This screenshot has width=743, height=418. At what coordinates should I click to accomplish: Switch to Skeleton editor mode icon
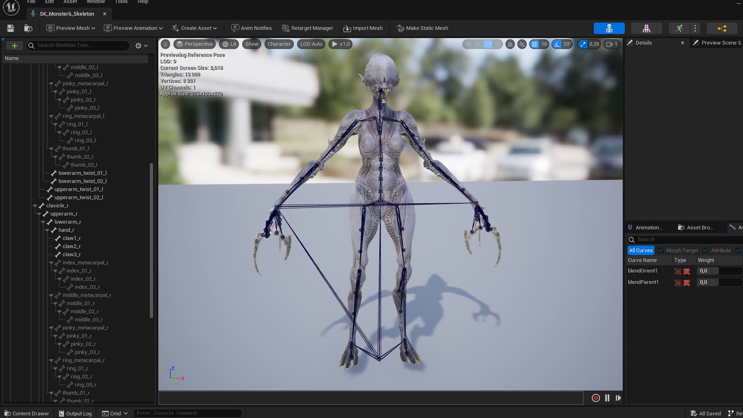point(609,28)
